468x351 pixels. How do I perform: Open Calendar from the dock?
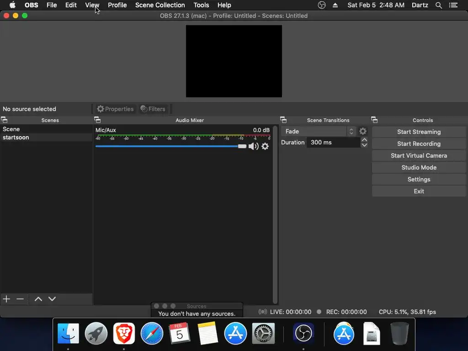tap(179, 333)
